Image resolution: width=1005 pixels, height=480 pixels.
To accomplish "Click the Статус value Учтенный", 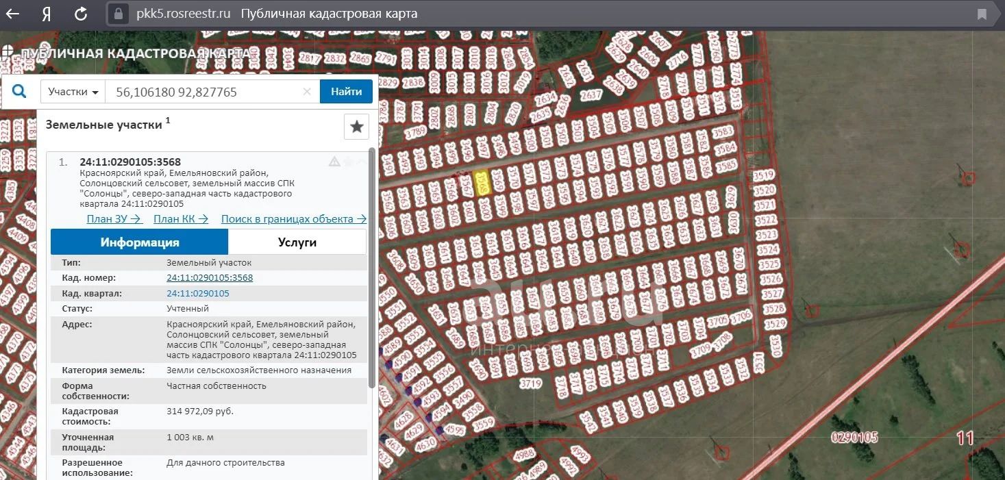I will pos(188,309).
